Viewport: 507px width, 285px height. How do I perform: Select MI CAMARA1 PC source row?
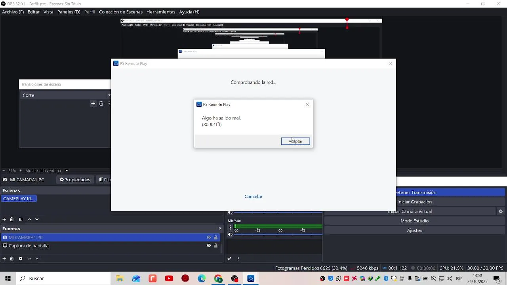pyautogui.click(x=111, y=237)
